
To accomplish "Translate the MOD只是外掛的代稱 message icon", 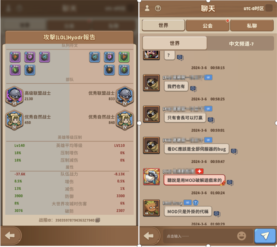I will (x=217, y=214).
